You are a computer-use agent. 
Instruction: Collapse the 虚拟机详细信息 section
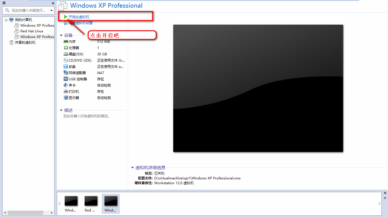(132, 168)
